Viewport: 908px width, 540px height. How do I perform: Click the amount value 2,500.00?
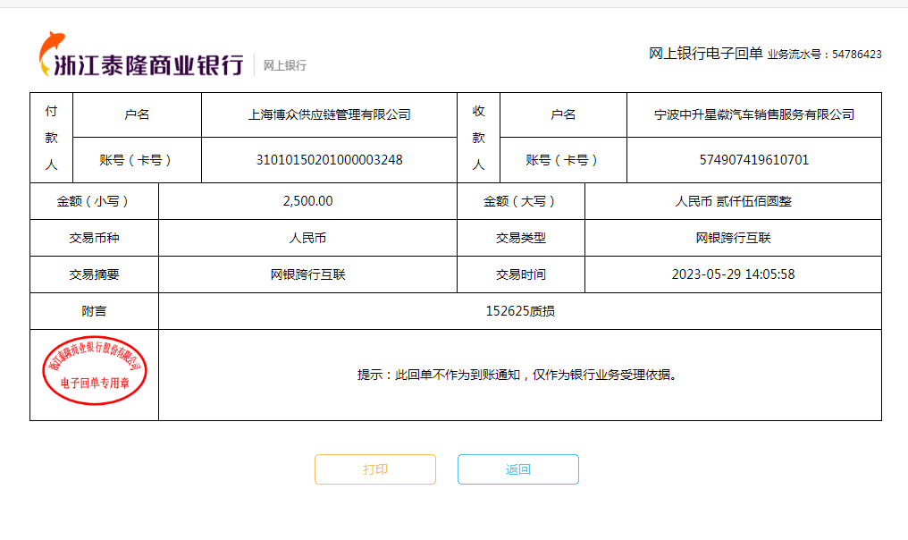click(307, 201)
